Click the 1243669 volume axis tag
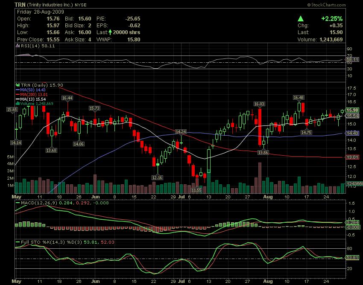363x285 pixels. tap(354, 183)
